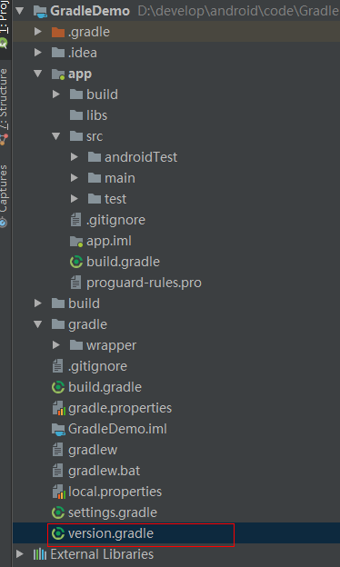340x567 pixels.
Task: Click the gradle.properties chart icon
Action: coord(58,408)
